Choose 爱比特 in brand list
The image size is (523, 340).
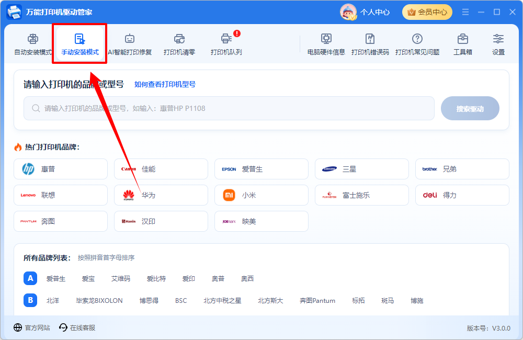[x=156, y=279]
